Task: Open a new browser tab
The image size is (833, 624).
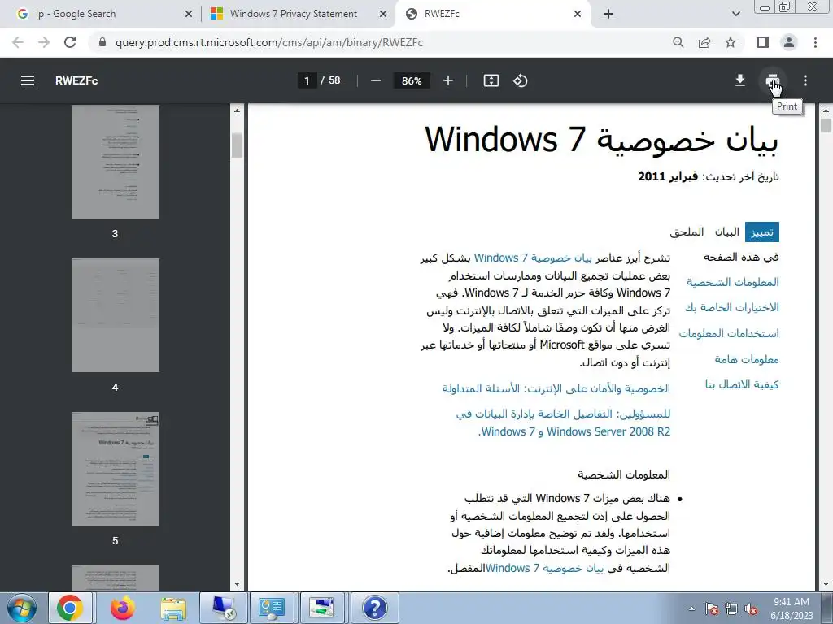Action: (608, 14)
